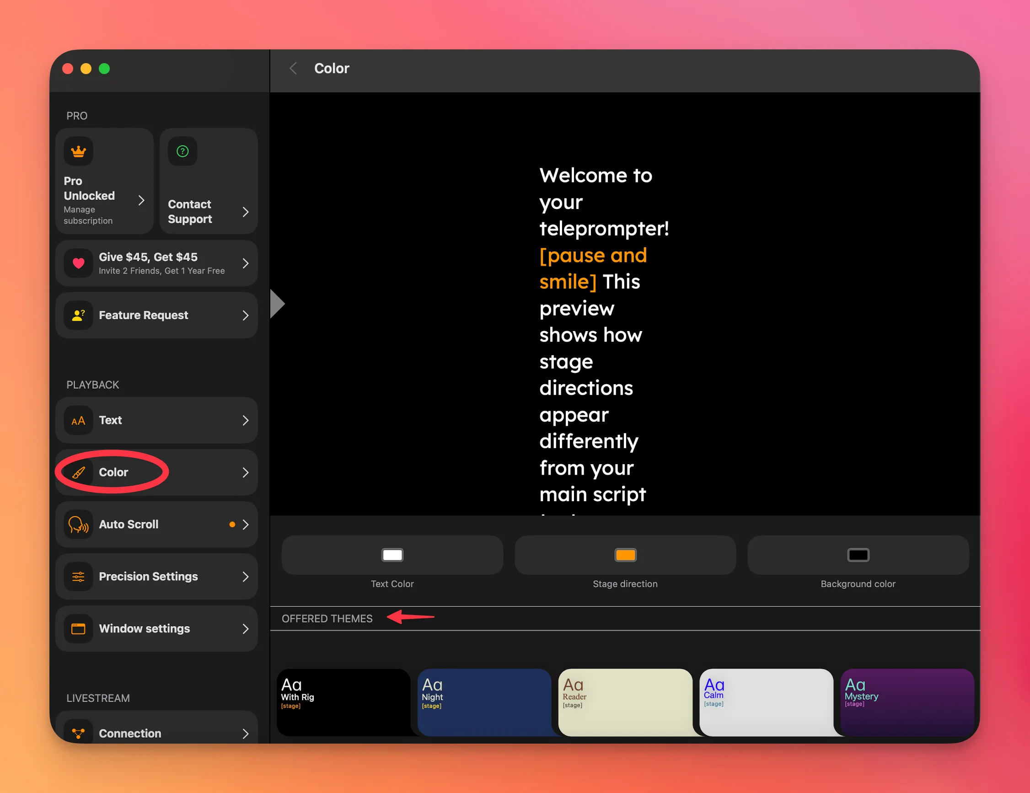This screenshot has height=793, width=1030.
Task: Open Window settings via its chevron
Action: pos(245,628)
